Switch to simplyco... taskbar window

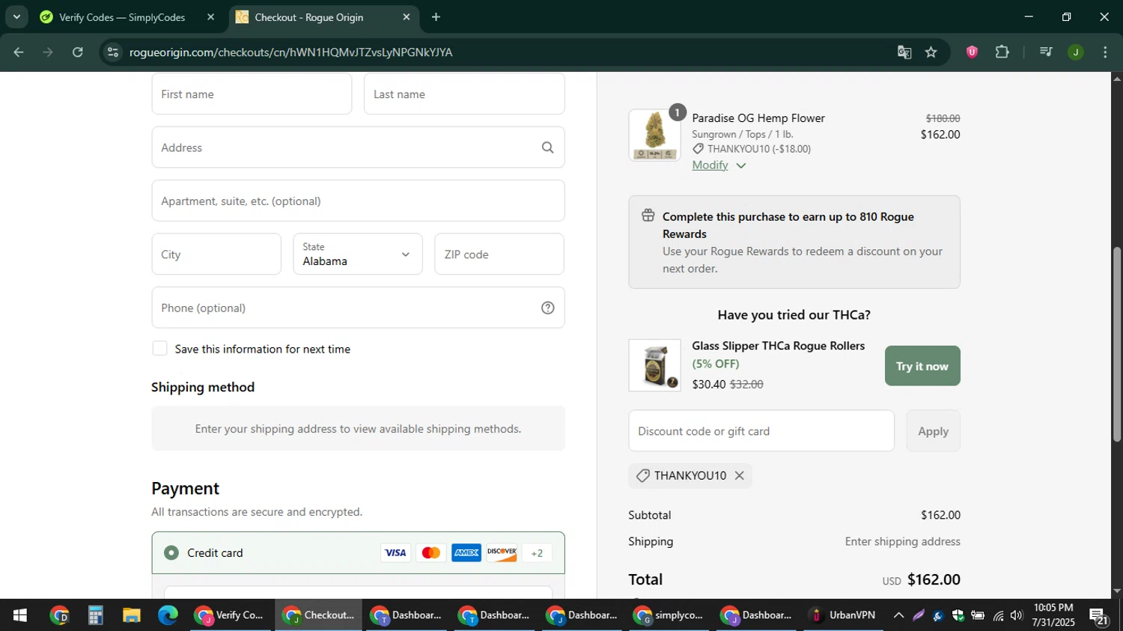(x=669, y=615)
